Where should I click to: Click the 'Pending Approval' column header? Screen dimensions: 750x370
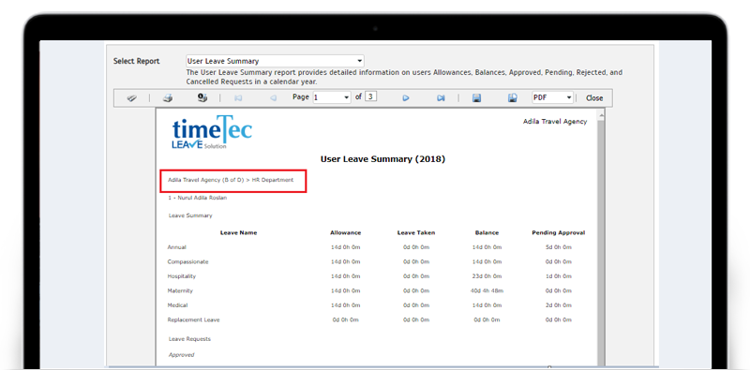pyautogui.click(x=558, y=233)
